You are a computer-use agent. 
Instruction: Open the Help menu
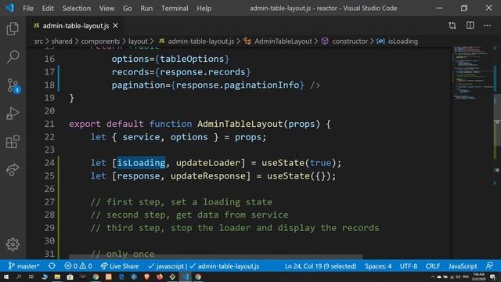(x=204, y=9)
